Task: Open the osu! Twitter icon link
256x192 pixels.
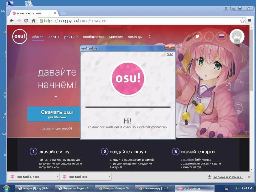Action: 197,36
